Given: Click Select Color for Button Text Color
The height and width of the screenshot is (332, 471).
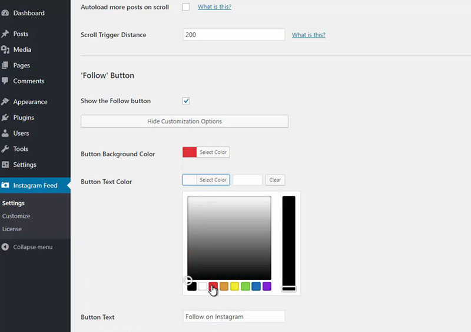Looking at the screenshot, I should 206,180.
